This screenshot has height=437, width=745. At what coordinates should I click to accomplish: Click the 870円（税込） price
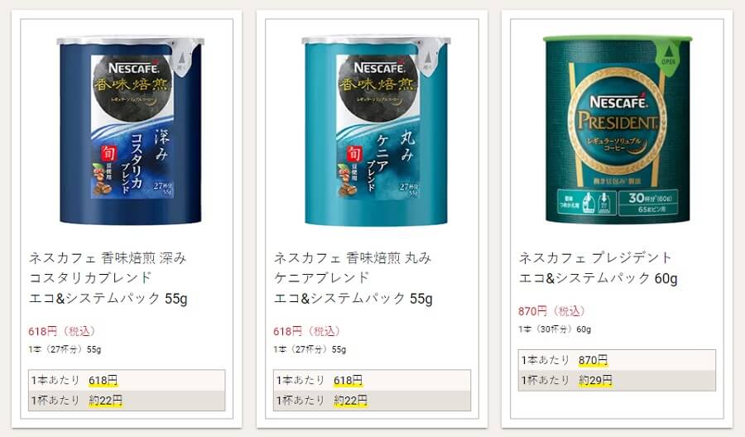(x=551, y=311)
